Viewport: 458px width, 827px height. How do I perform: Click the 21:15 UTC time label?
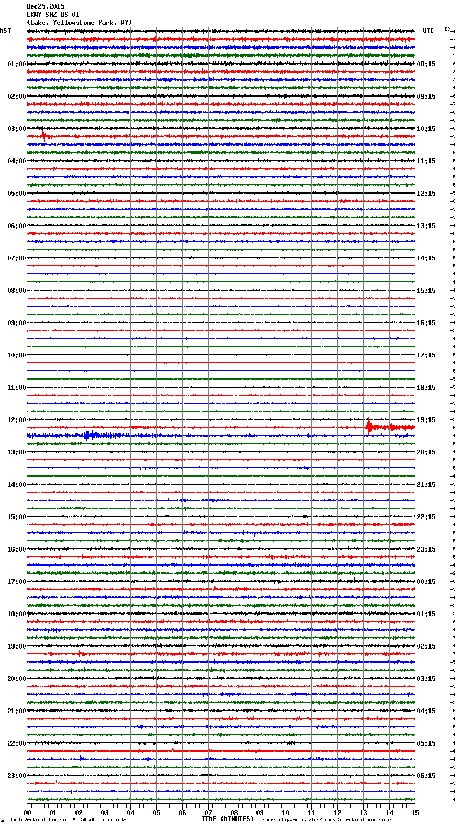(426, 485)
